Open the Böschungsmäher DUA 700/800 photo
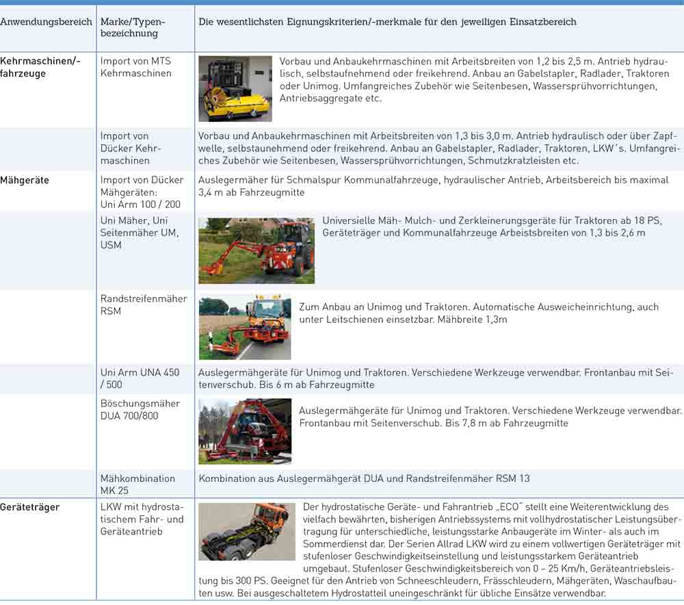The width and height of the screenshot is (684, 605). tap(245, 431)
